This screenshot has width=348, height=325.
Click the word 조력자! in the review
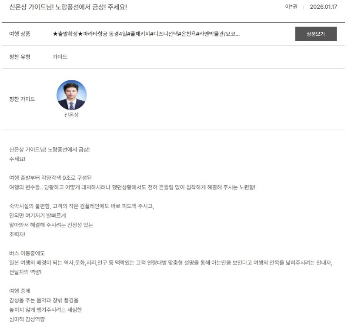coord(17,234)
